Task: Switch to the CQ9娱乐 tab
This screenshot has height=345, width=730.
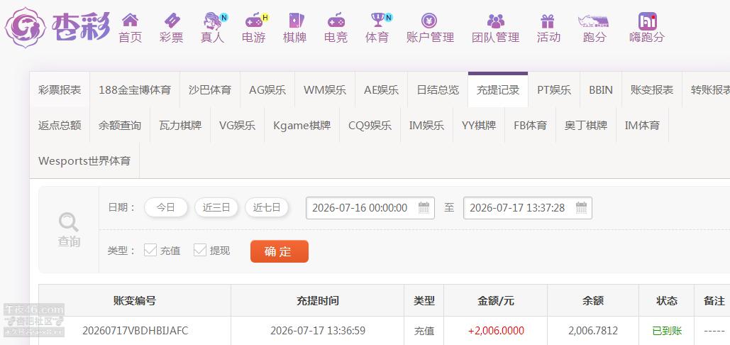Action: pos(370,125)
